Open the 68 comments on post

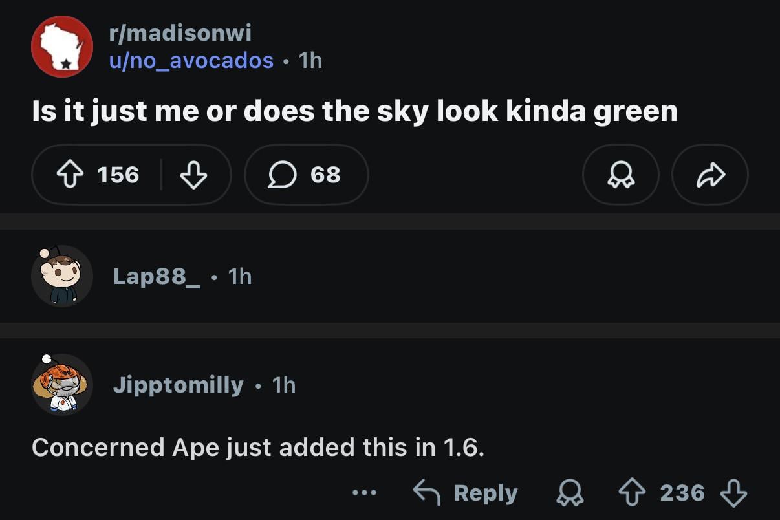307,175
